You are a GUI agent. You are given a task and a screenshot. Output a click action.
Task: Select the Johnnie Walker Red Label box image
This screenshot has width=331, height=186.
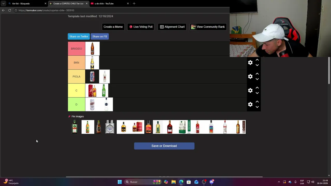coord(92,90)
